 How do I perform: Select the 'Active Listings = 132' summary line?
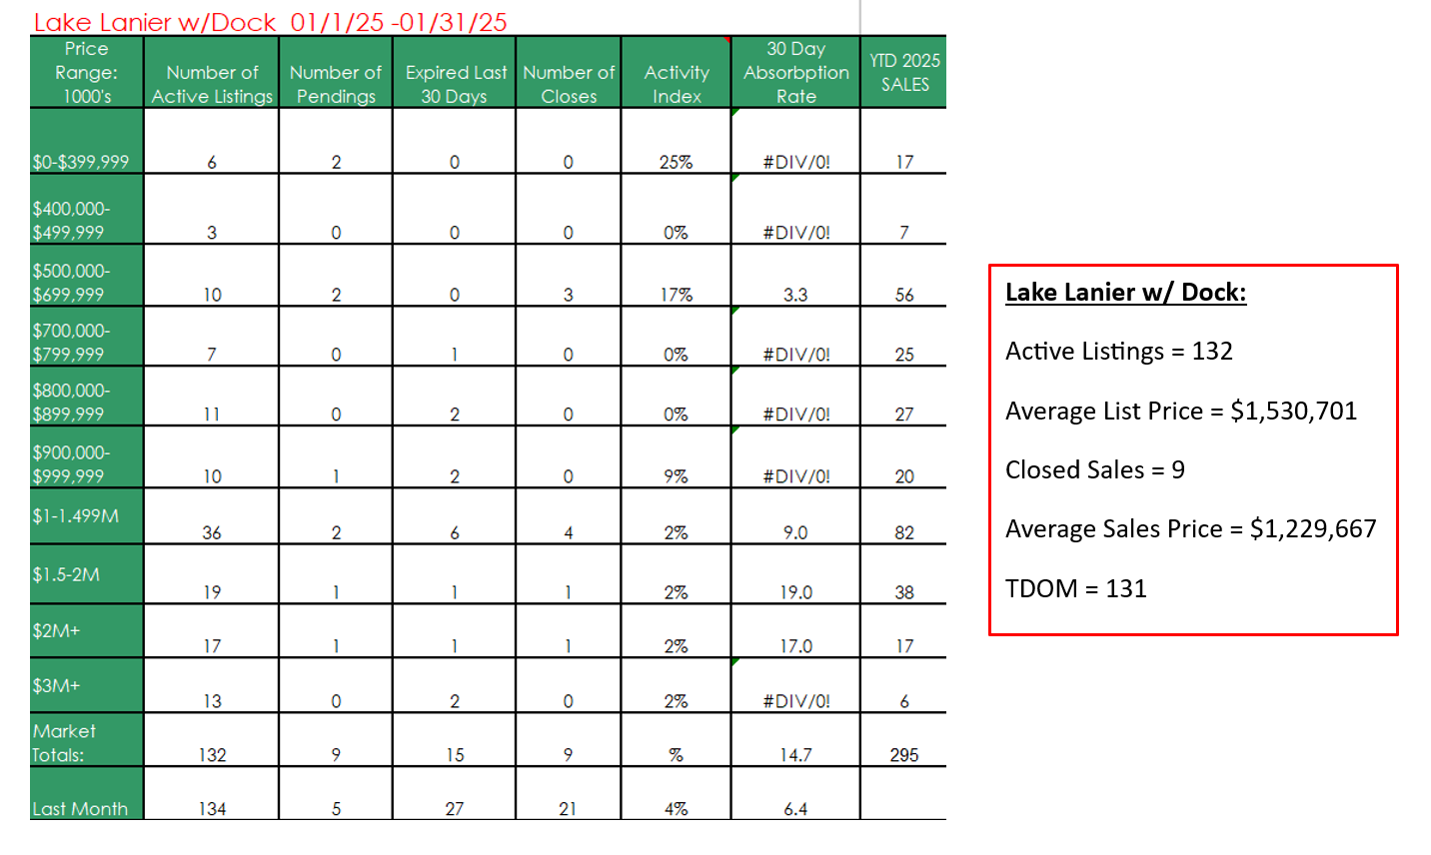pyautogui.click(x=1119, y=352)
